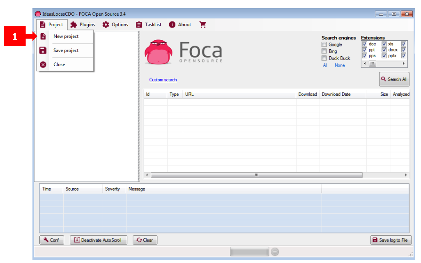Click the Save project floppy disk icon

coord(43,50)
